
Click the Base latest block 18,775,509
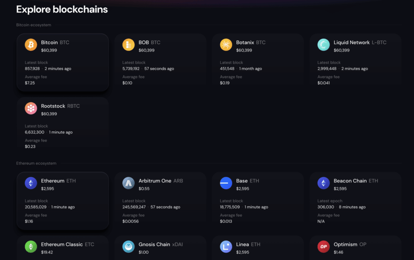coord(229,207)
